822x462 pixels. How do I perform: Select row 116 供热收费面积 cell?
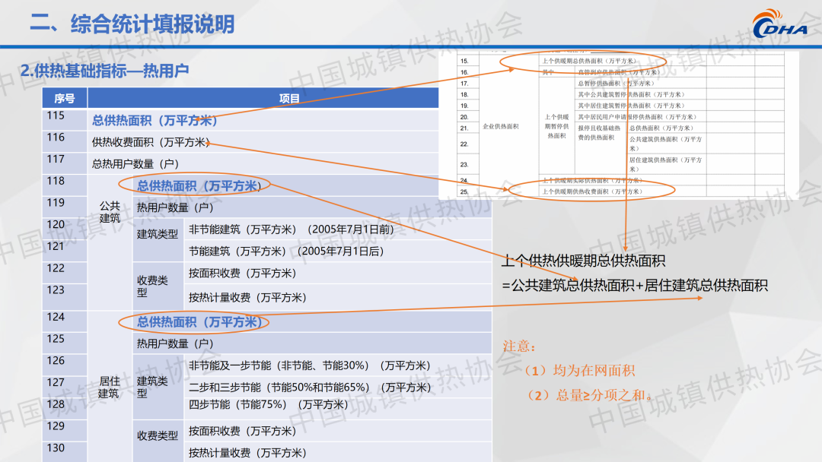tap(151, 142)
